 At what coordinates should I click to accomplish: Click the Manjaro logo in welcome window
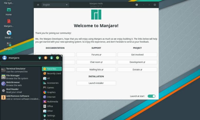click(x=96, y=15)
